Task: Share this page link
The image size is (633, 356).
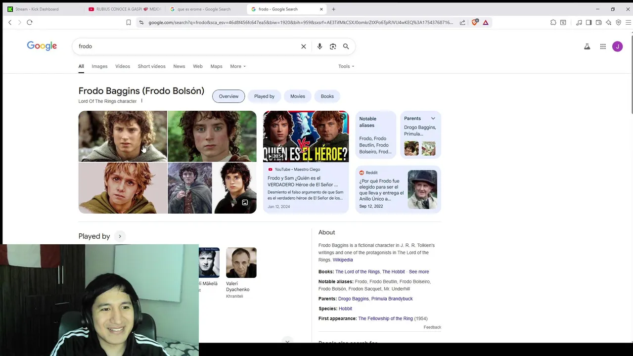Action: point(462,22)
